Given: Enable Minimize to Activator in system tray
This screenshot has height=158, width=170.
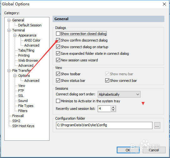Looking at the screenshot, I should [58, 101].
